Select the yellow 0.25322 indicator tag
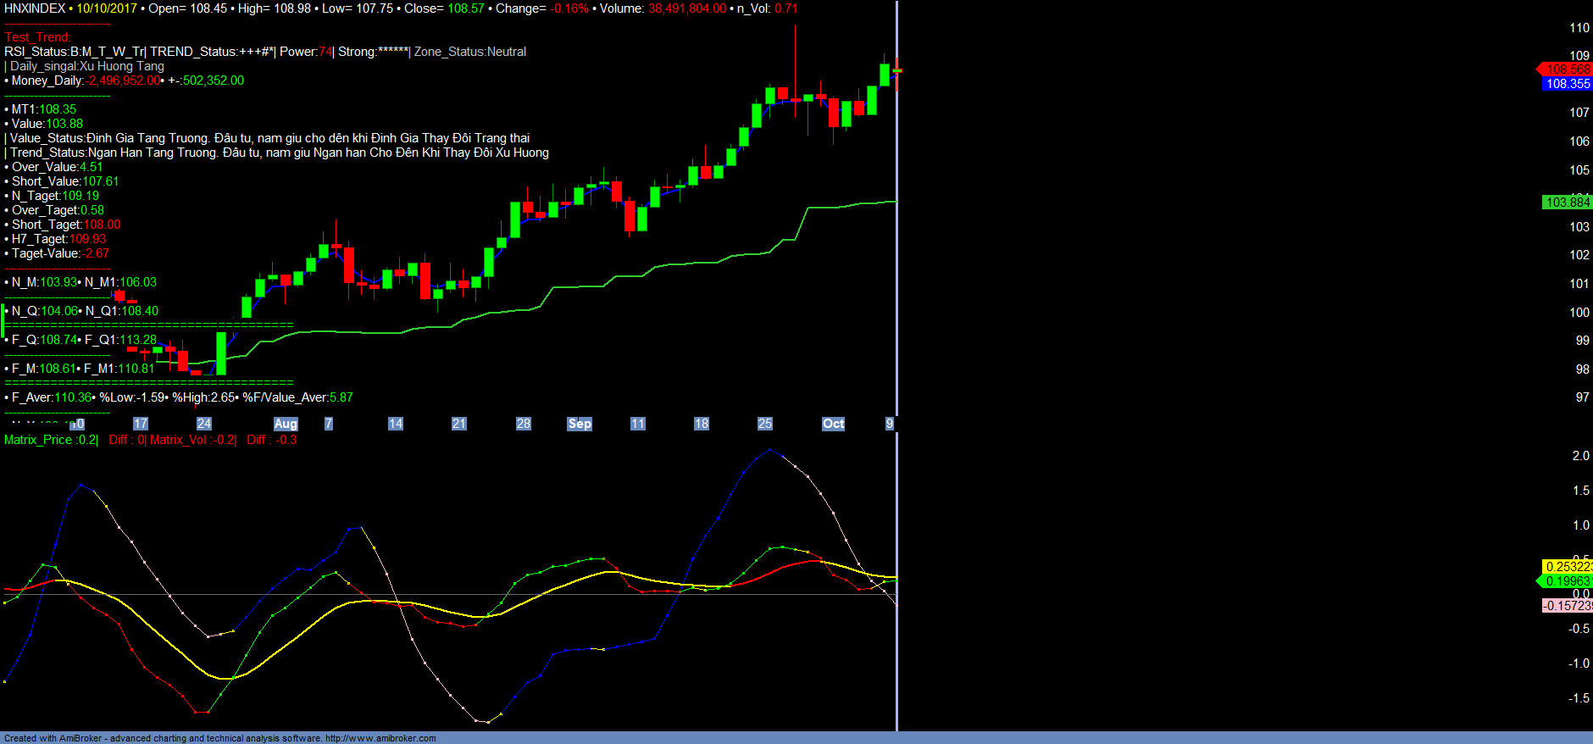The height and width of the screenshot is (744, 1593). 1568,567
